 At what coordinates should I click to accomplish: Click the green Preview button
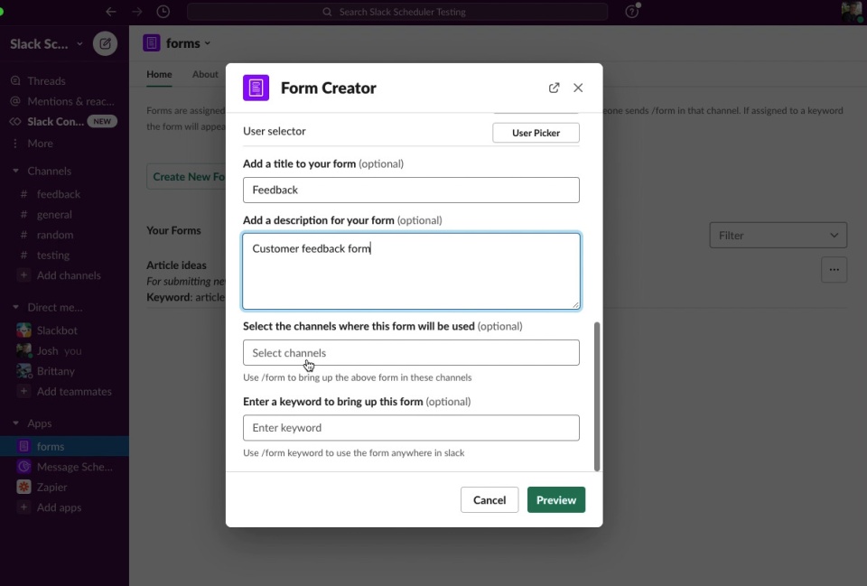[x=555, y=499]
